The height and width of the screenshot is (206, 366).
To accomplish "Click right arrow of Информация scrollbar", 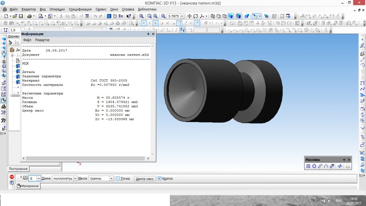I will [148, 158].
